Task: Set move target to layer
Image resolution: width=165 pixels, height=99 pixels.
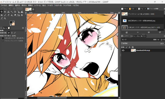Action: point(9,33)
